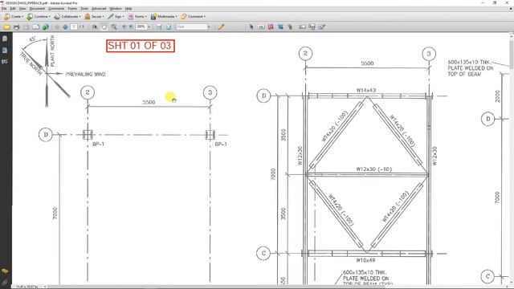Open the Document menu
The height and width of the screenshot is (289, 514).
pyautogui.click(x=37, y=9)
